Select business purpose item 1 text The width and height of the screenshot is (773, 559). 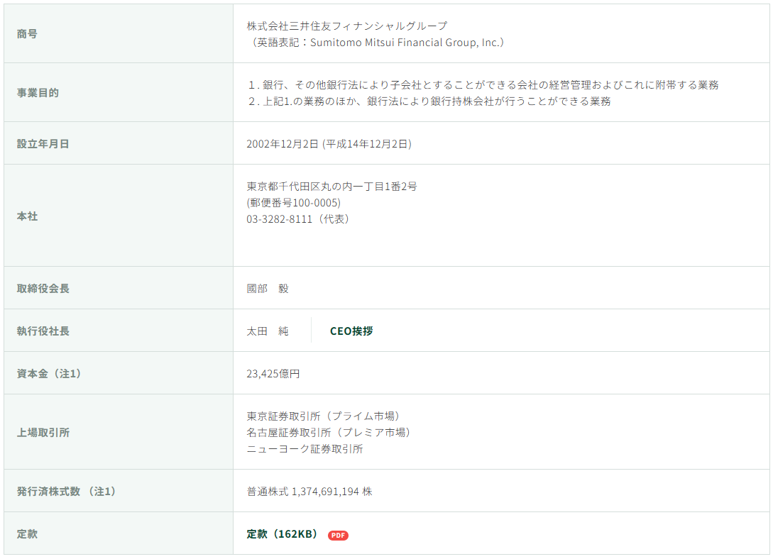pos(483,84)
